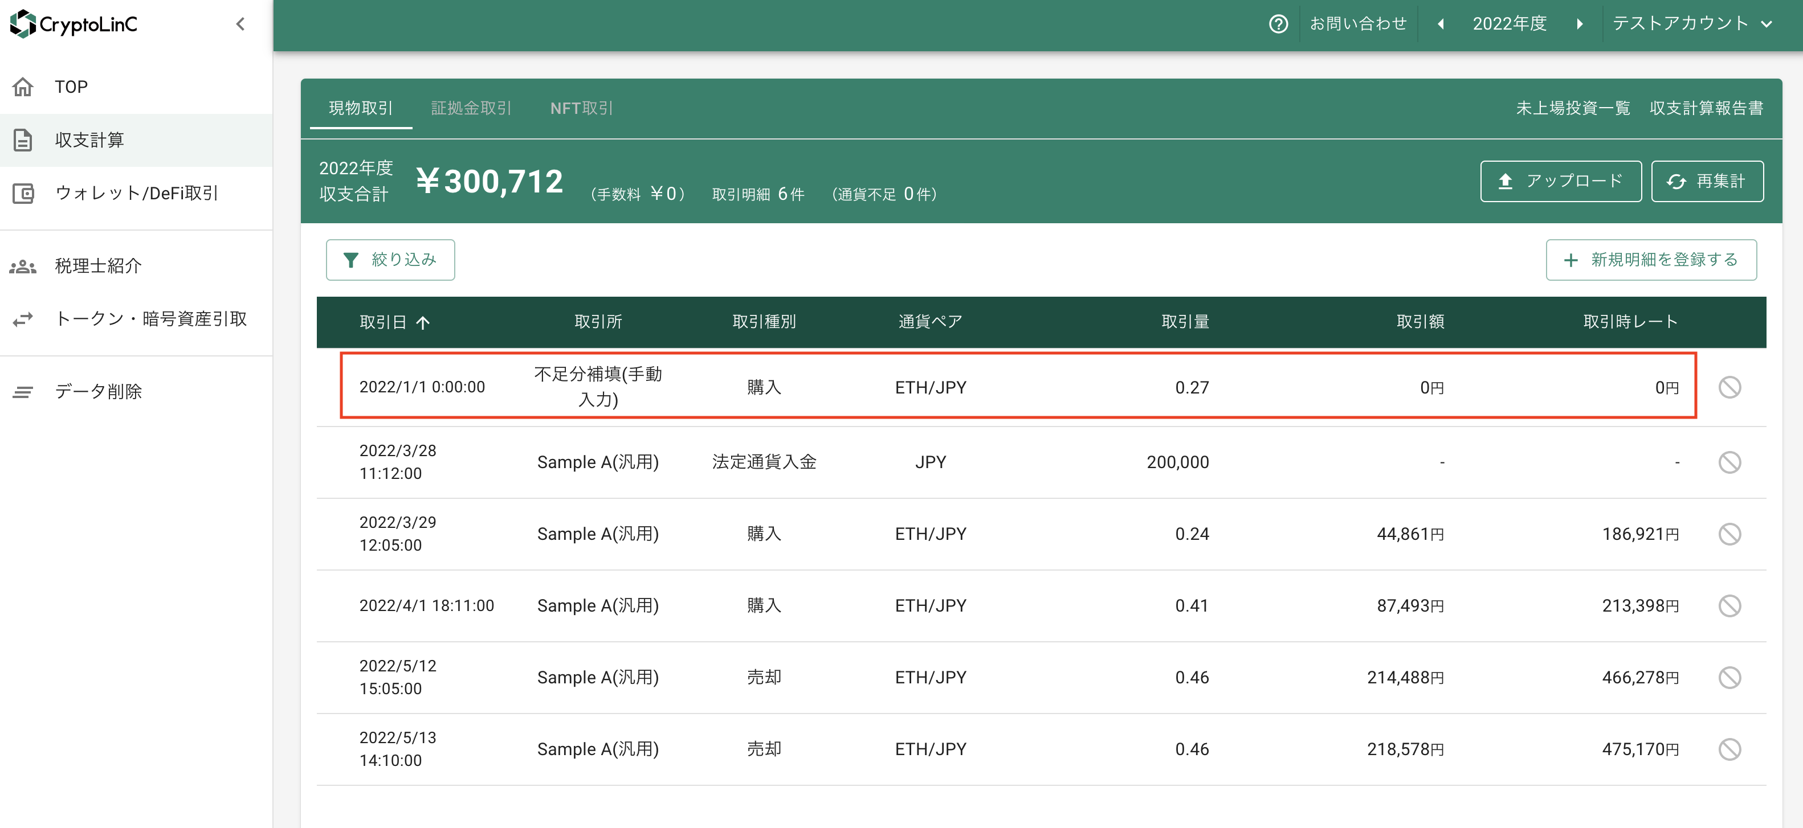
Task: Click the help question mark icon
Action: click(1278, 24)
